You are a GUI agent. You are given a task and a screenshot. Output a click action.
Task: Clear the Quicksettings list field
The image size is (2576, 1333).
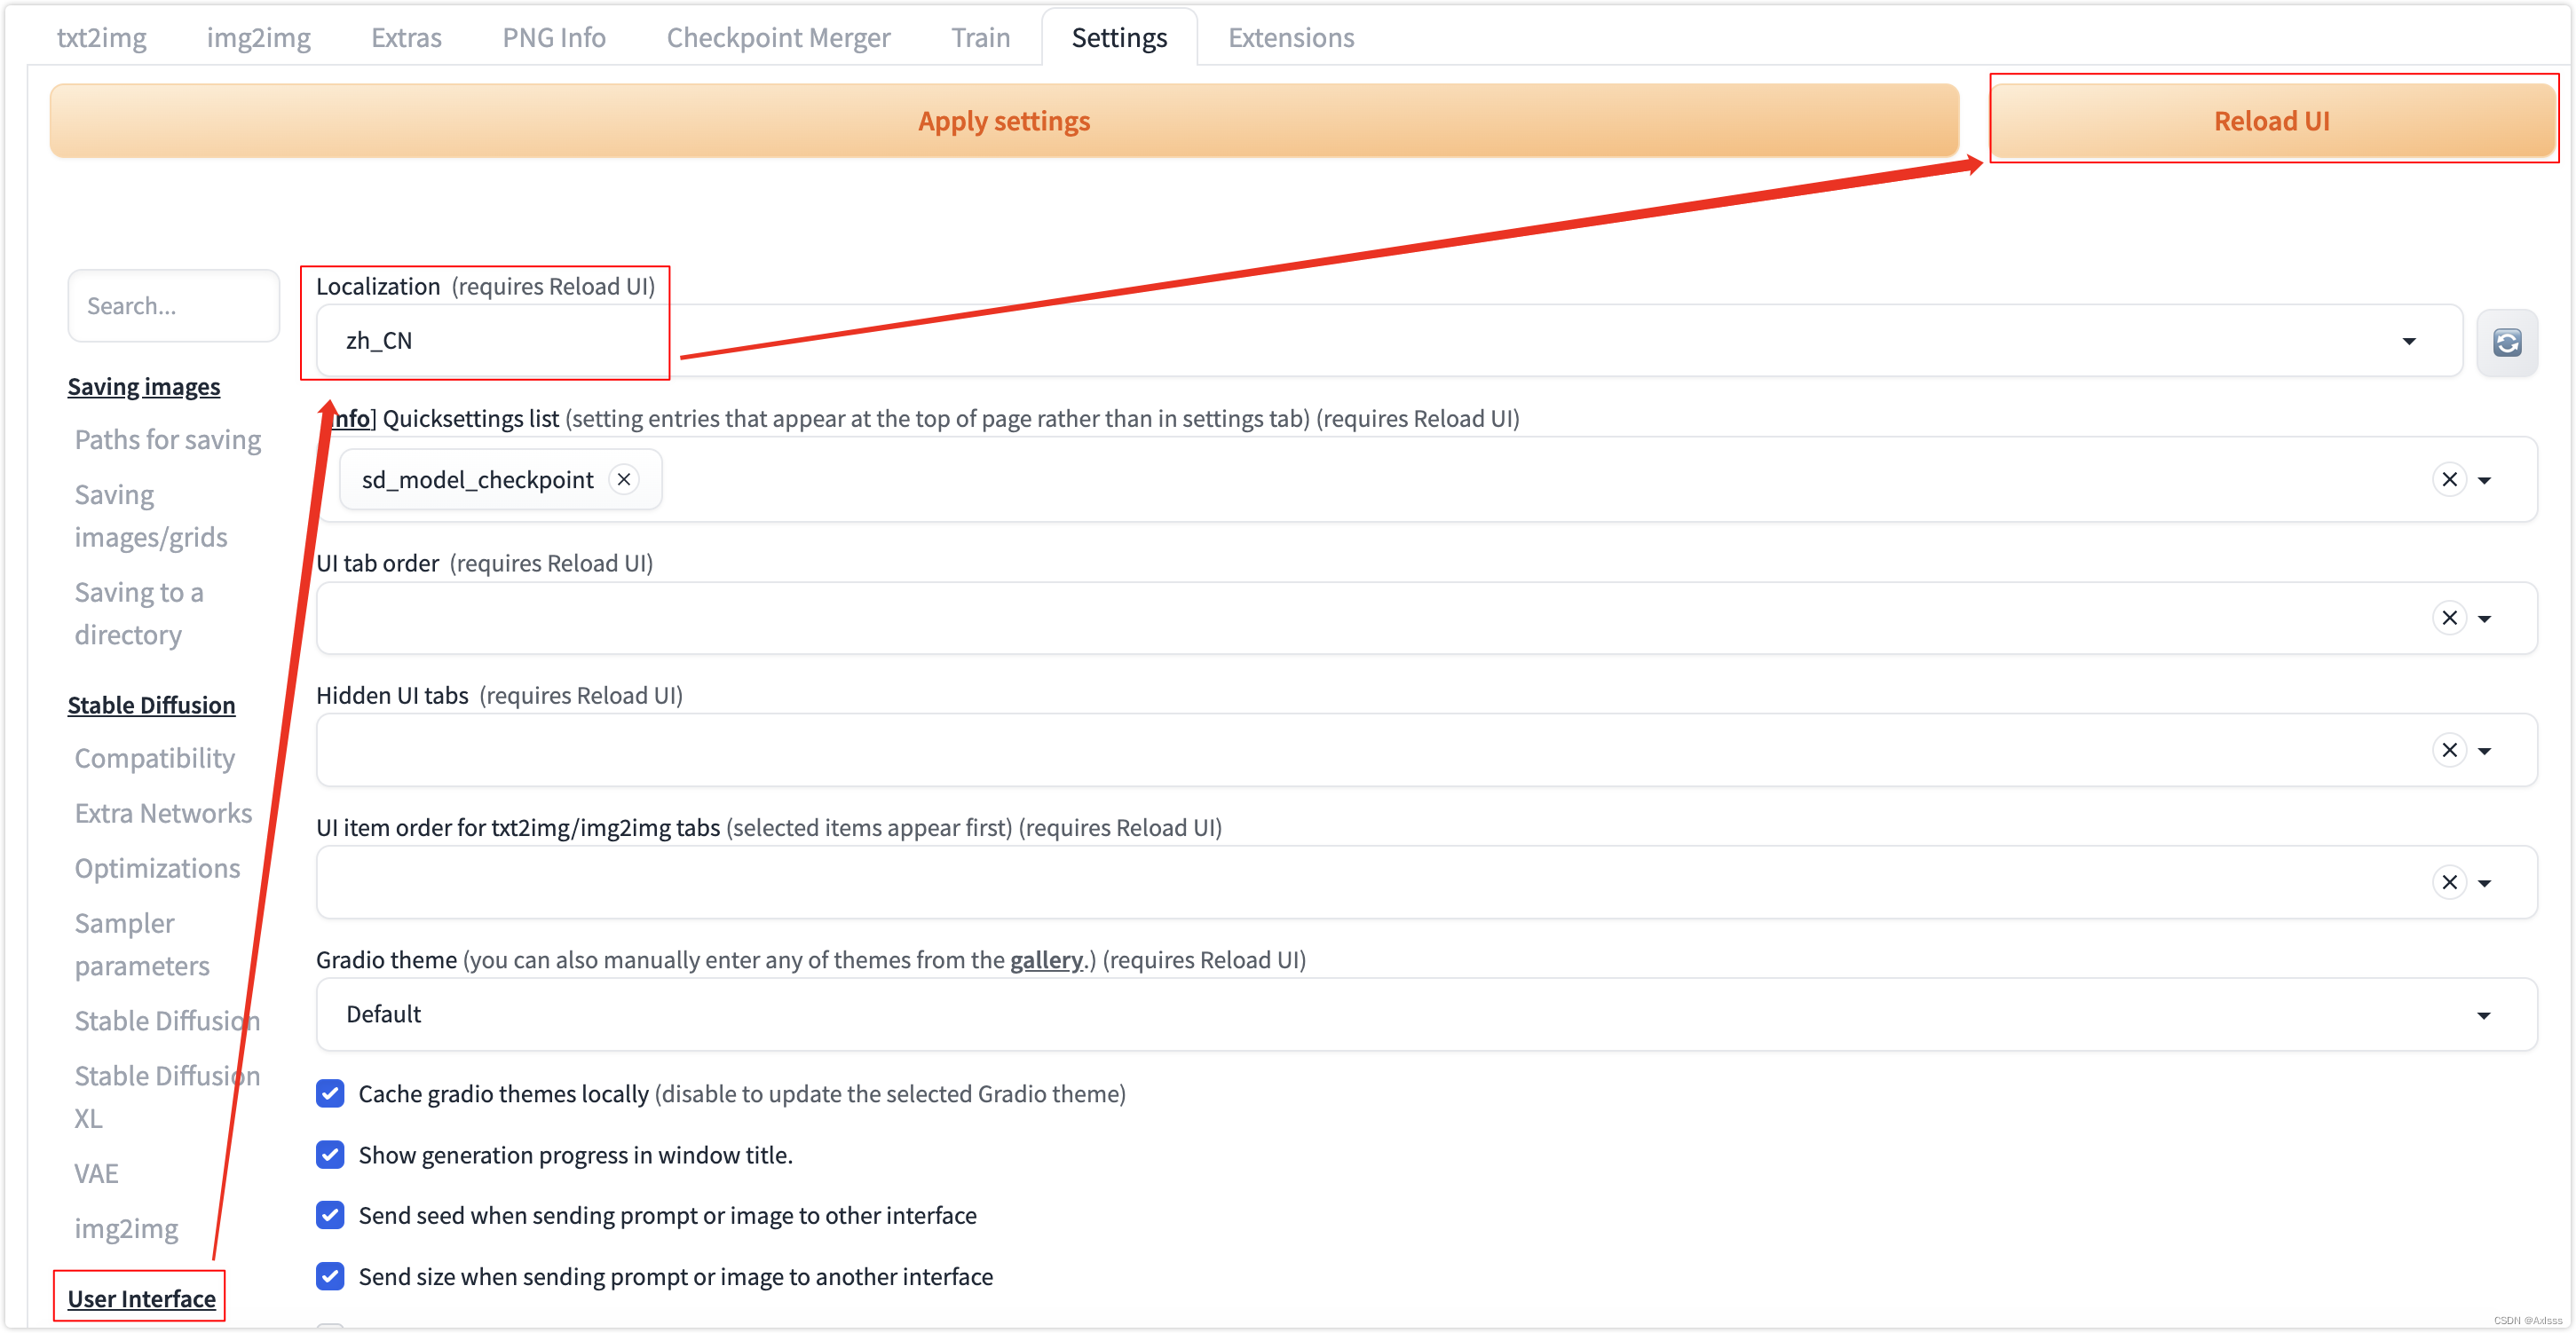2449,479
